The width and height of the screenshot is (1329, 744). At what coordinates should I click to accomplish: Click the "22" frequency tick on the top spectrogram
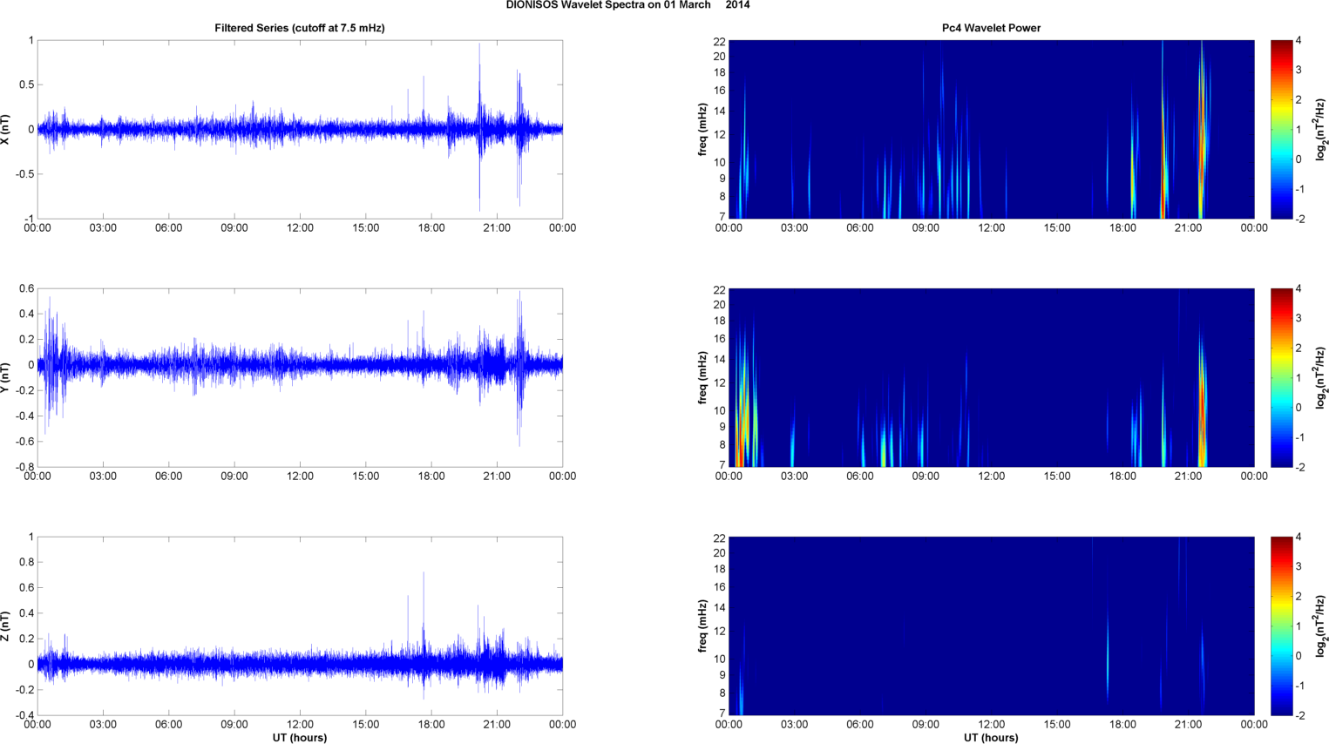(x=720, y=42)
